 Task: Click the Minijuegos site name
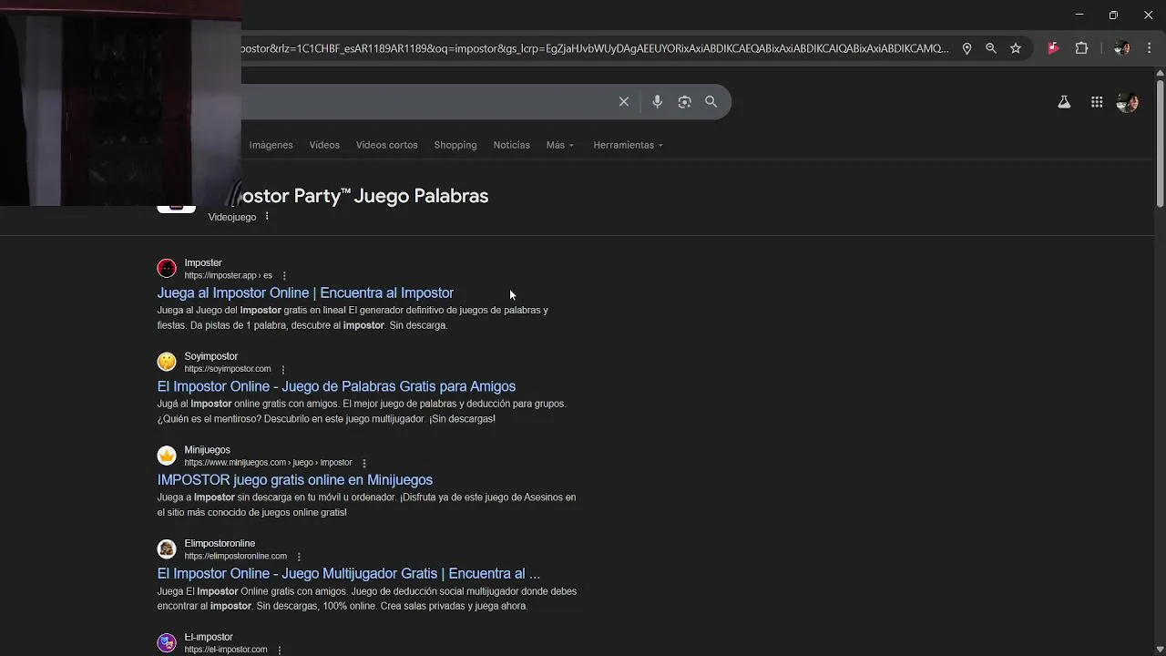click(x=207, y=450)
